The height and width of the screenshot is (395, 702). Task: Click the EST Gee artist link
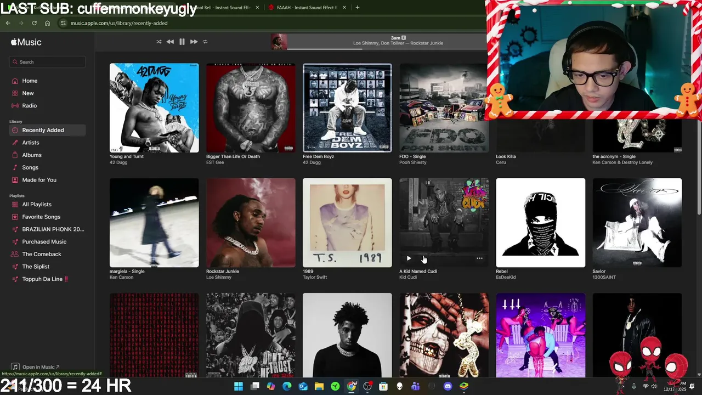pos(215,162)
